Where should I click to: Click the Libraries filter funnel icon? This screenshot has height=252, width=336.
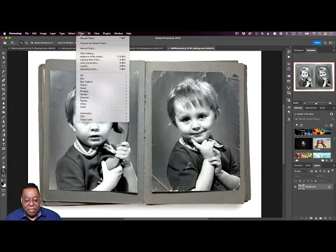[x=297, y=125]
